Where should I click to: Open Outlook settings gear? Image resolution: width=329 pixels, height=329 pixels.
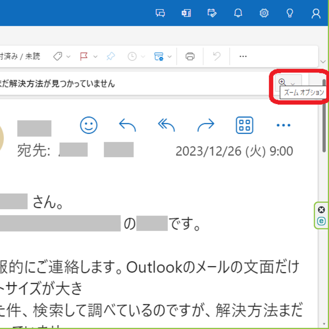tap(264, 13)
